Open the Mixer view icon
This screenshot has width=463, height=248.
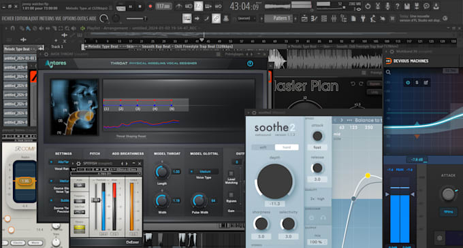click(334, 18)
